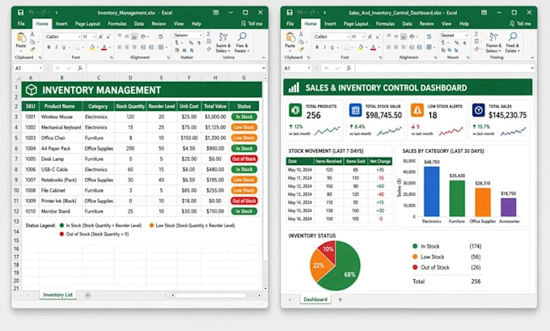Click Tell me in Inventory_Management window

pyautogui.click(x=252, y=23)
